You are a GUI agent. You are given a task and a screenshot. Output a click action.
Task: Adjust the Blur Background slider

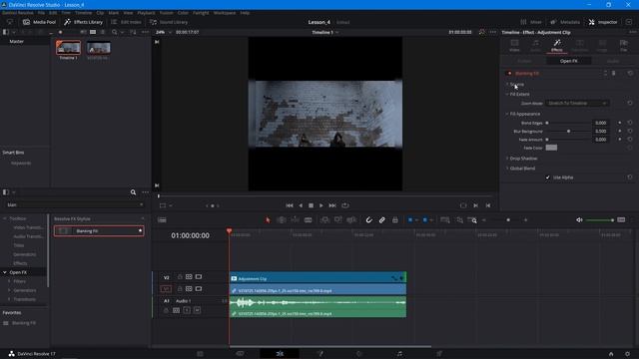(568, 131)
